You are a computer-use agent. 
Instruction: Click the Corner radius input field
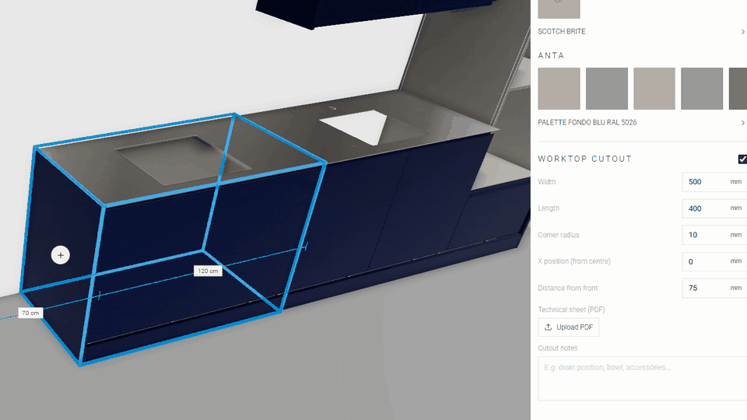pos(714,235)
